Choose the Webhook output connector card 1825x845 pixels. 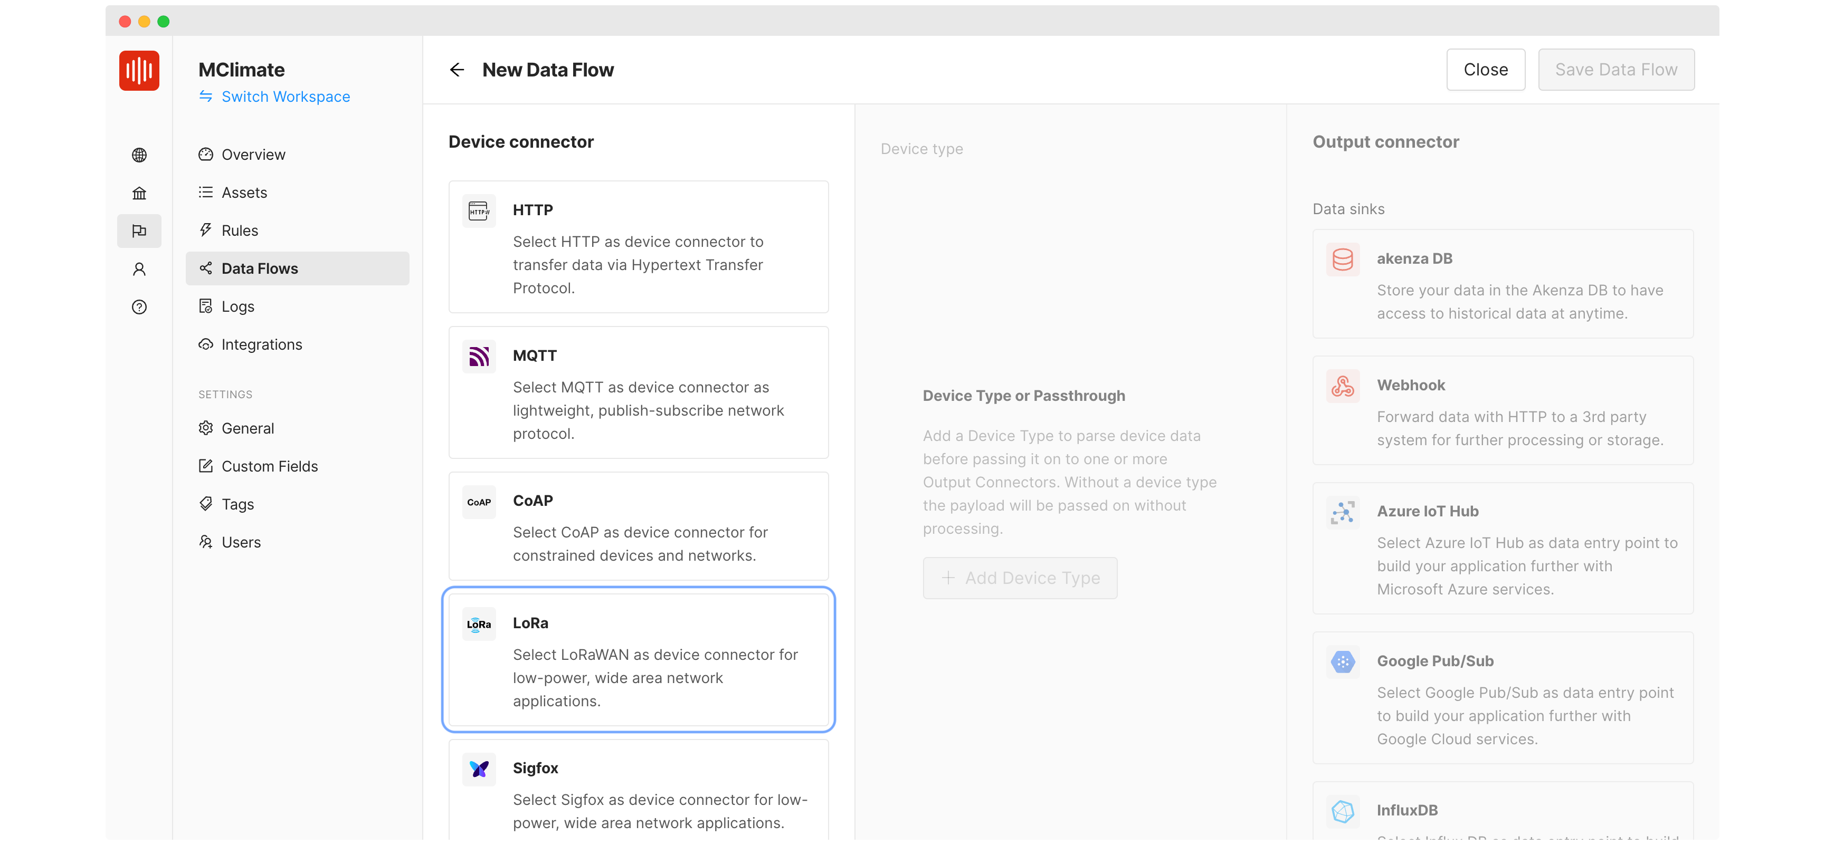coord(1502,410)
